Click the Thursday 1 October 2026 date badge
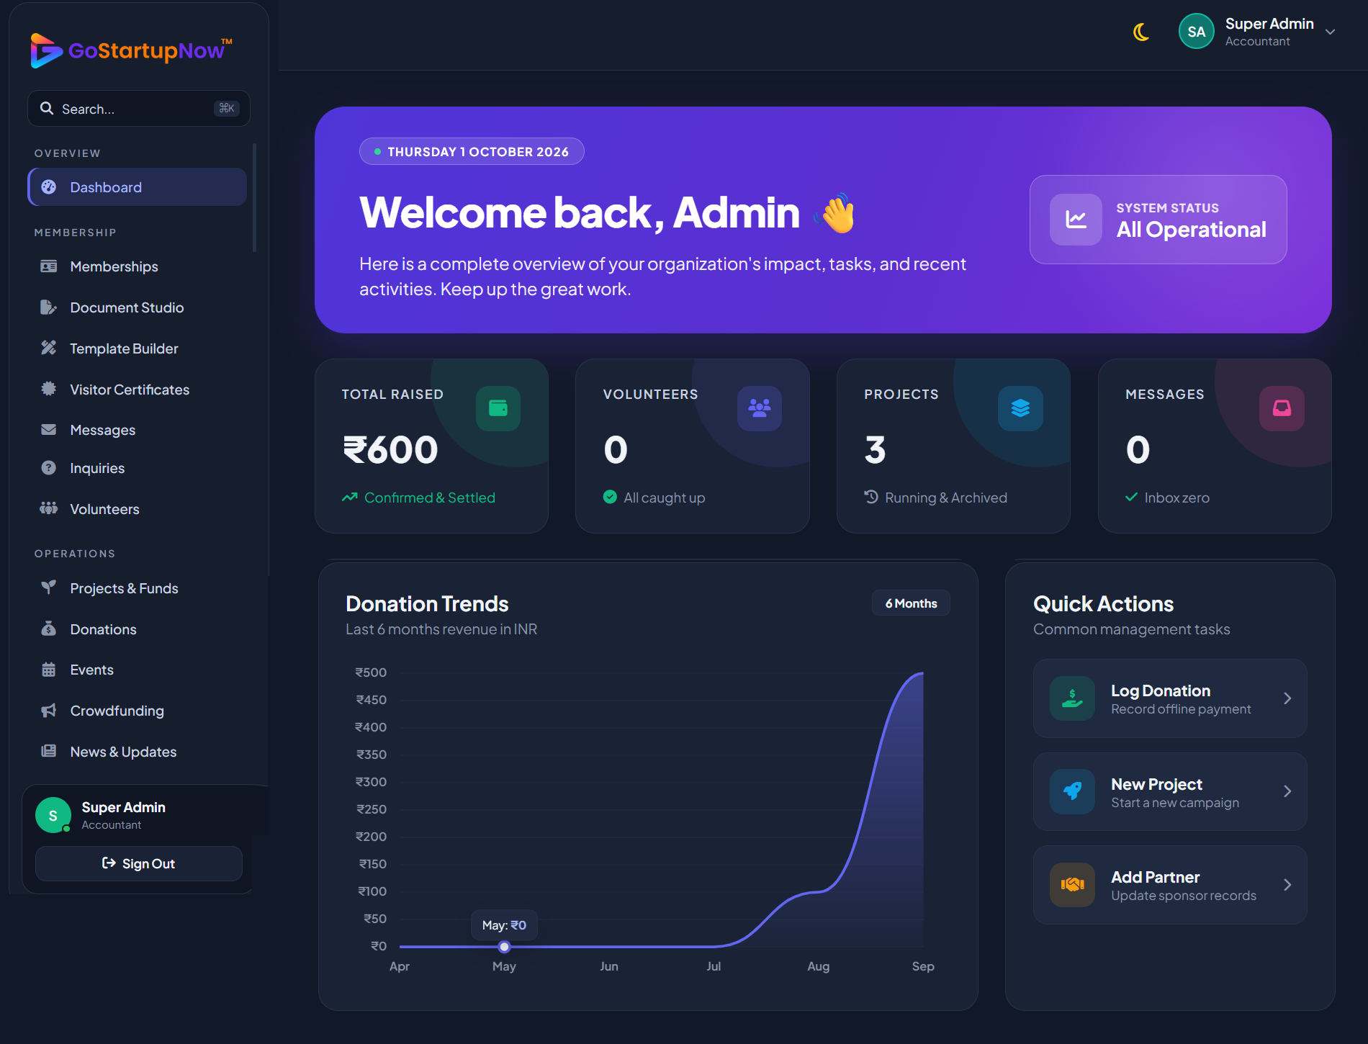The image size is (1368, 1044). click(472, 151)
